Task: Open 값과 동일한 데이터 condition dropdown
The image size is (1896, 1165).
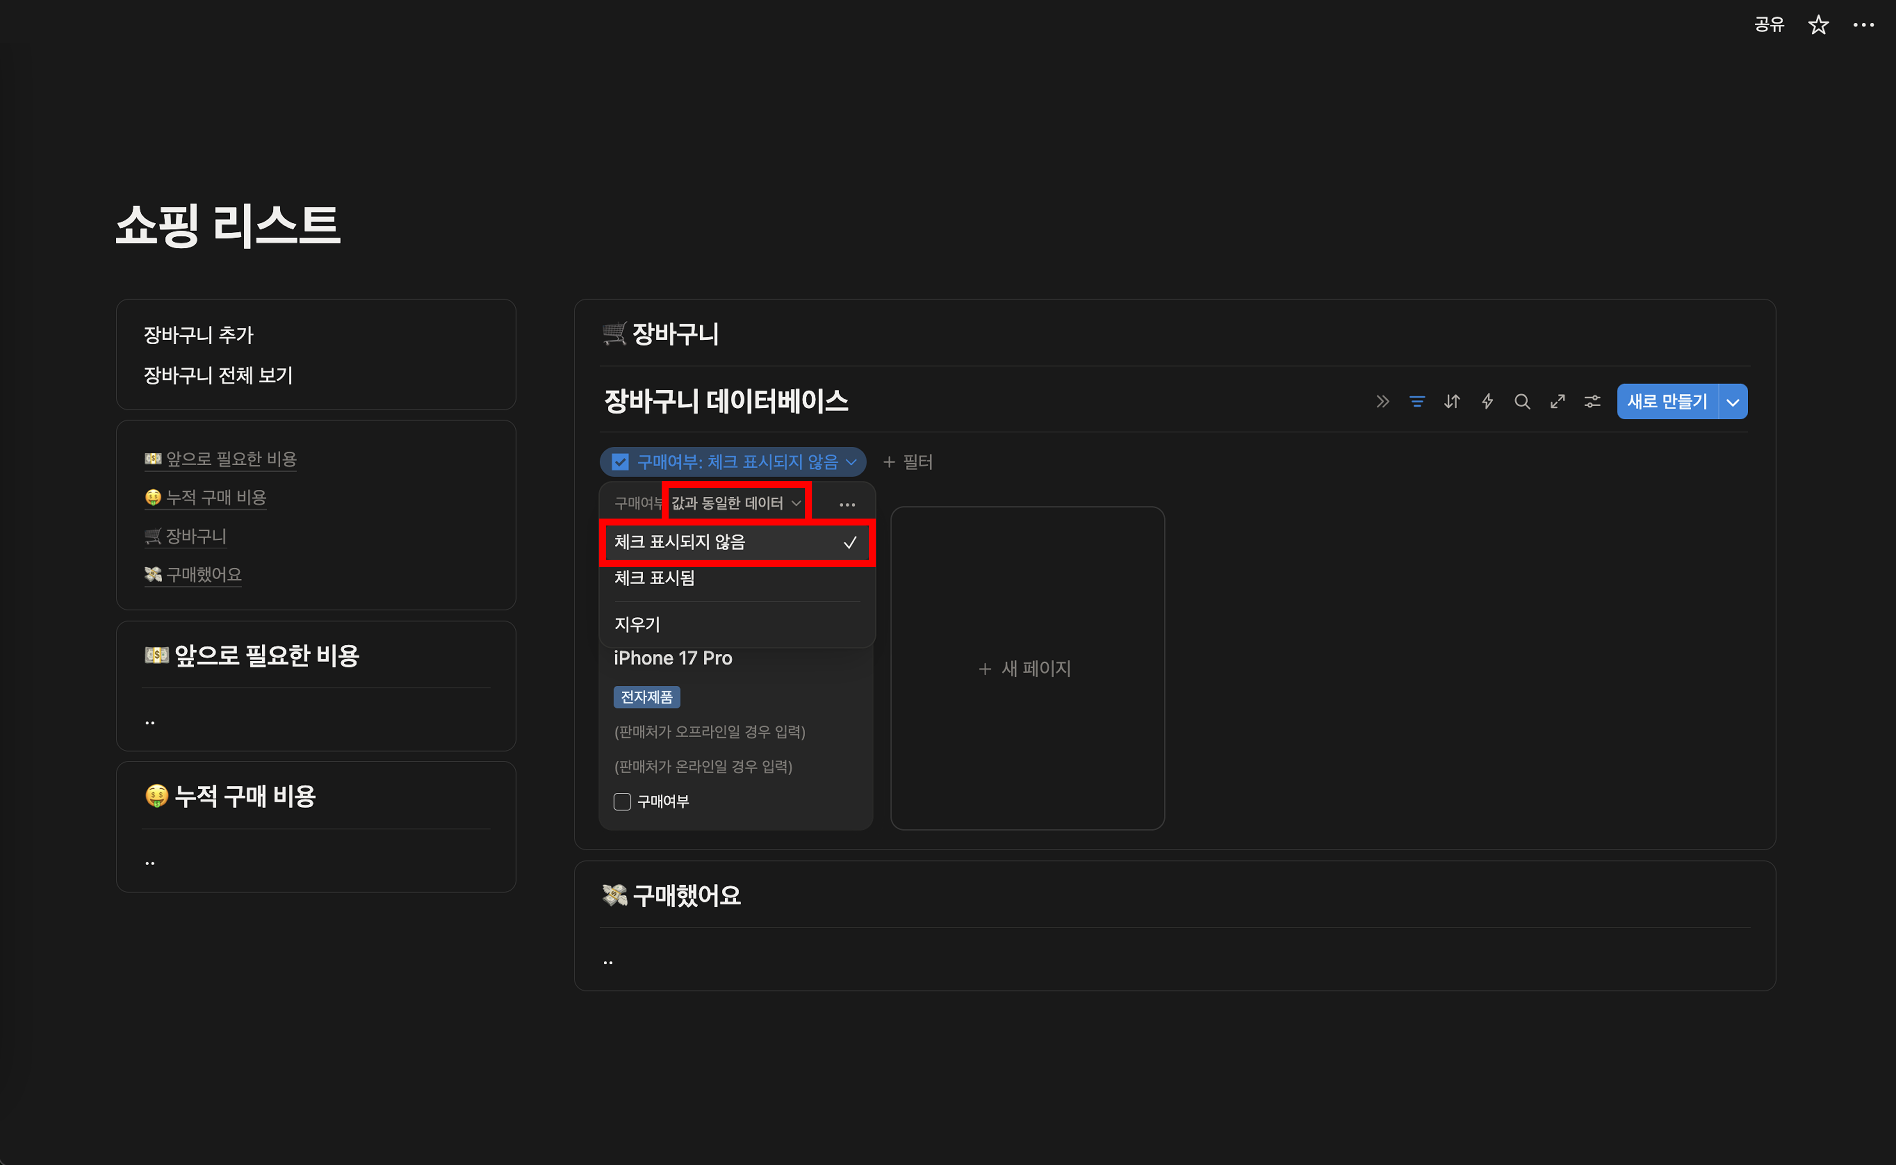Action: tap(735, 503)
